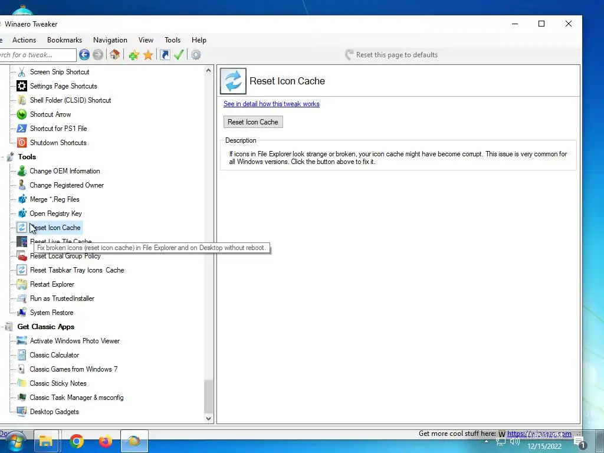This screenshot has width=604, height=453.
Task: Open bookmarks via the gold star icon
Action: tap(148, 55)
